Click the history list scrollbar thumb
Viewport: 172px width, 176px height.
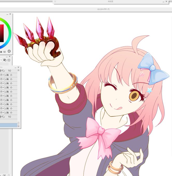coord(19,123)
